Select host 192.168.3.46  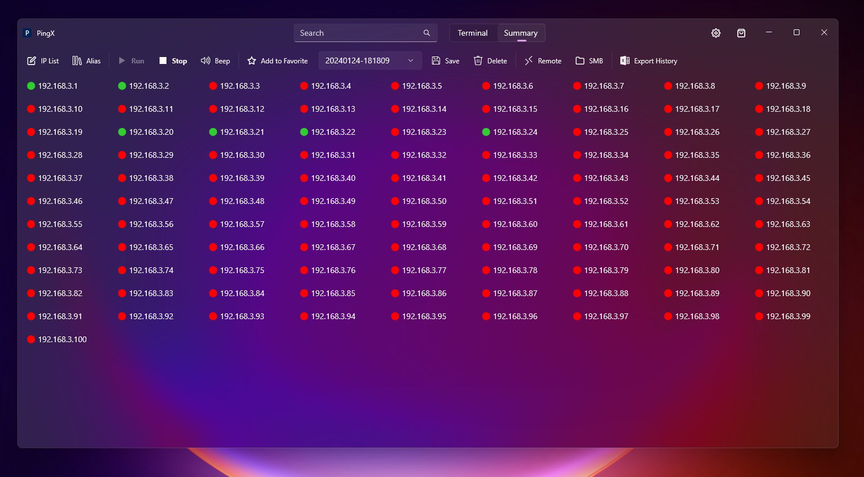coord(55,201)
